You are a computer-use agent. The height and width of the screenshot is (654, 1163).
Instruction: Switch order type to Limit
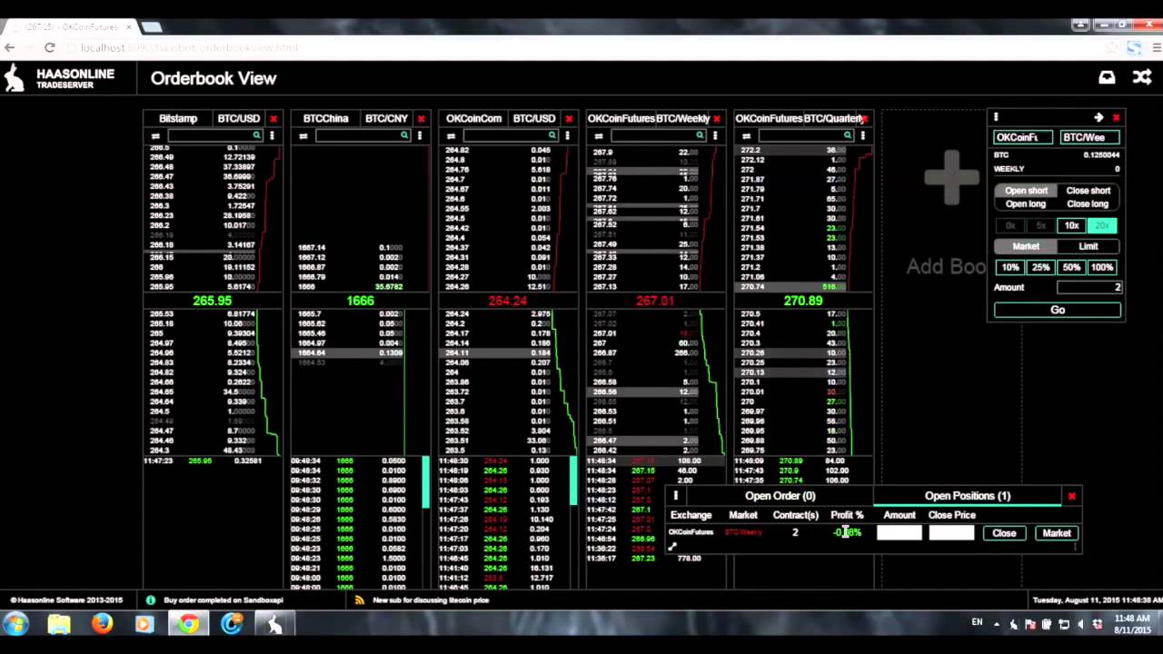coord(1088,246)
